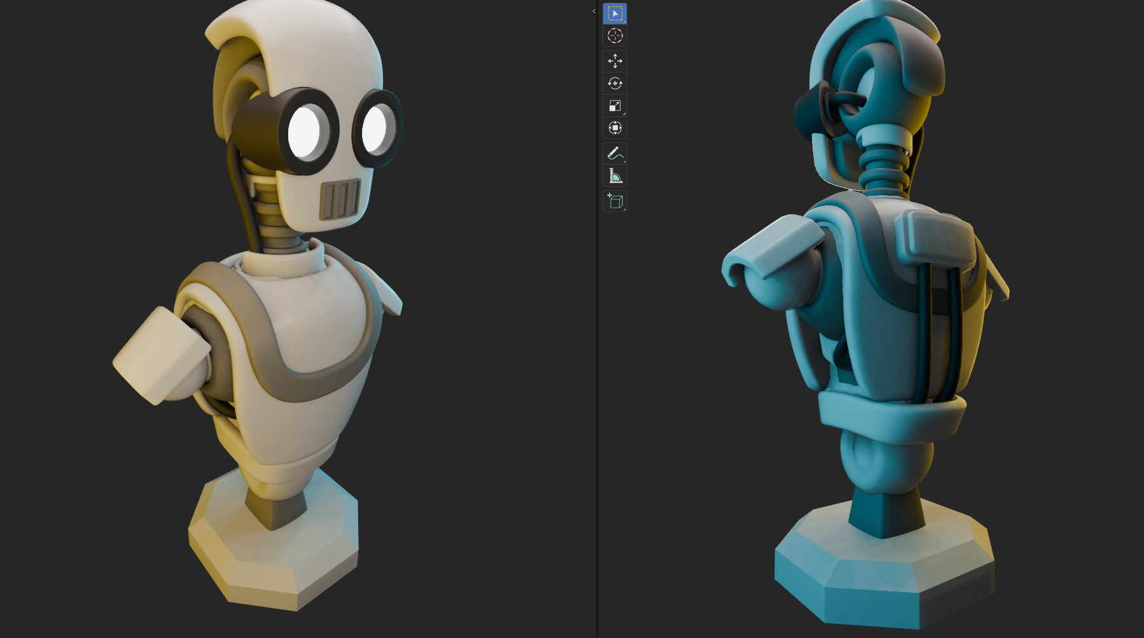Activate the Measure tool
Screen dimensions: 1144x638
(x=615, y=175)
